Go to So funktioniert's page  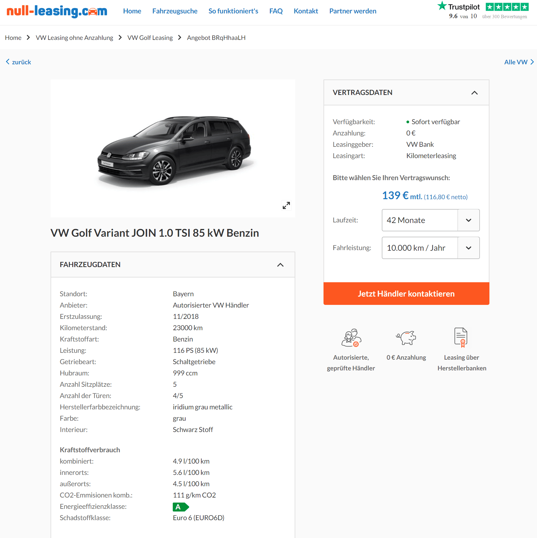pos(233,11)
